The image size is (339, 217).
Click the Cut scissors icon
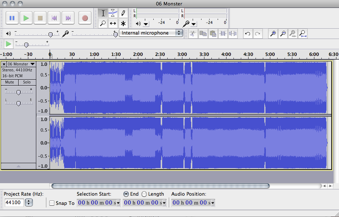pos(193,33)
